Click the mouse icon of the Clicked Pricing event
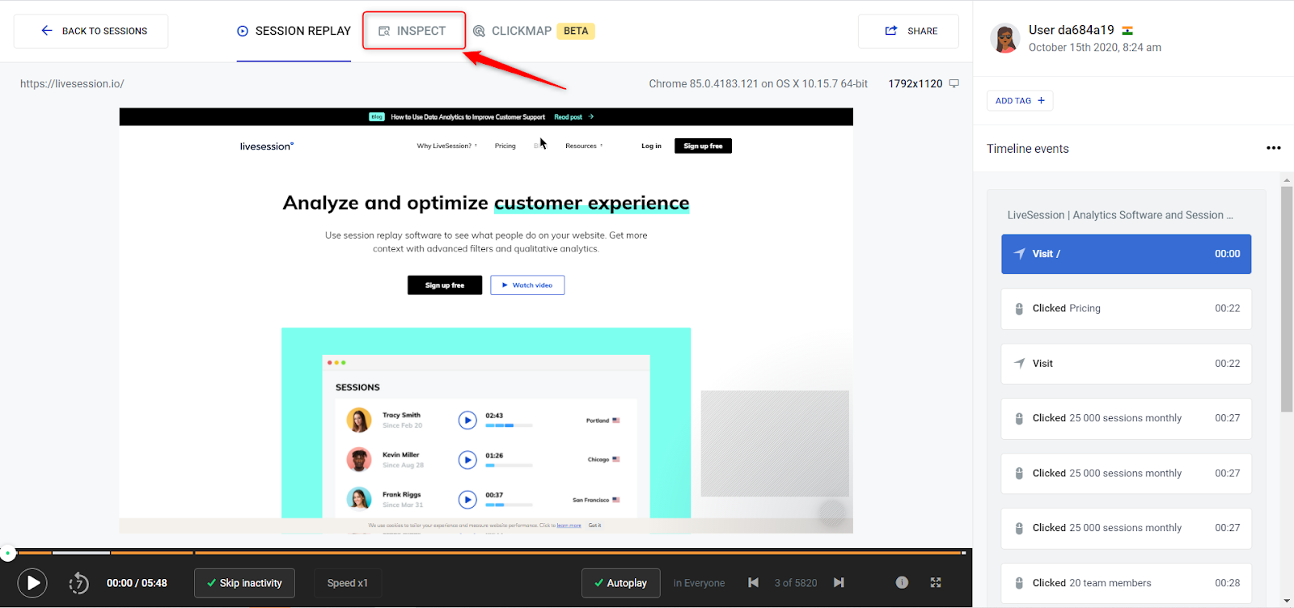 (1019, 309)
